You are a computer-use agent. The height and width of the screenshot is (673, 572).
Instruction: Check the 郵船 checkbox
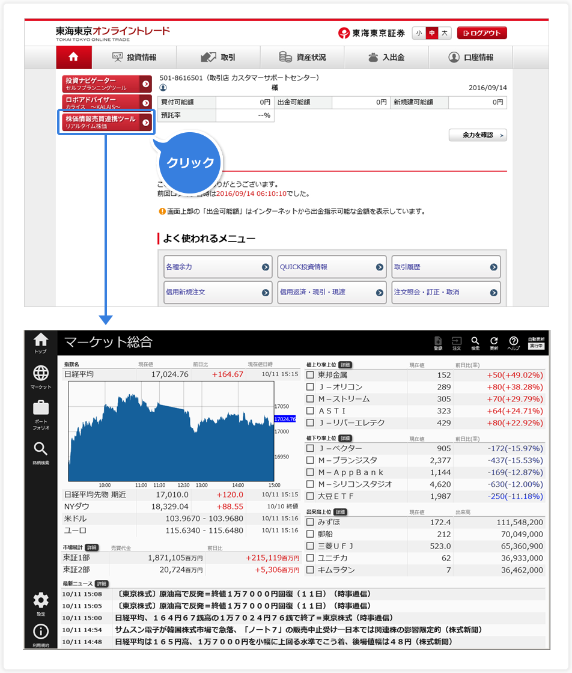click(x=310, y=534)
